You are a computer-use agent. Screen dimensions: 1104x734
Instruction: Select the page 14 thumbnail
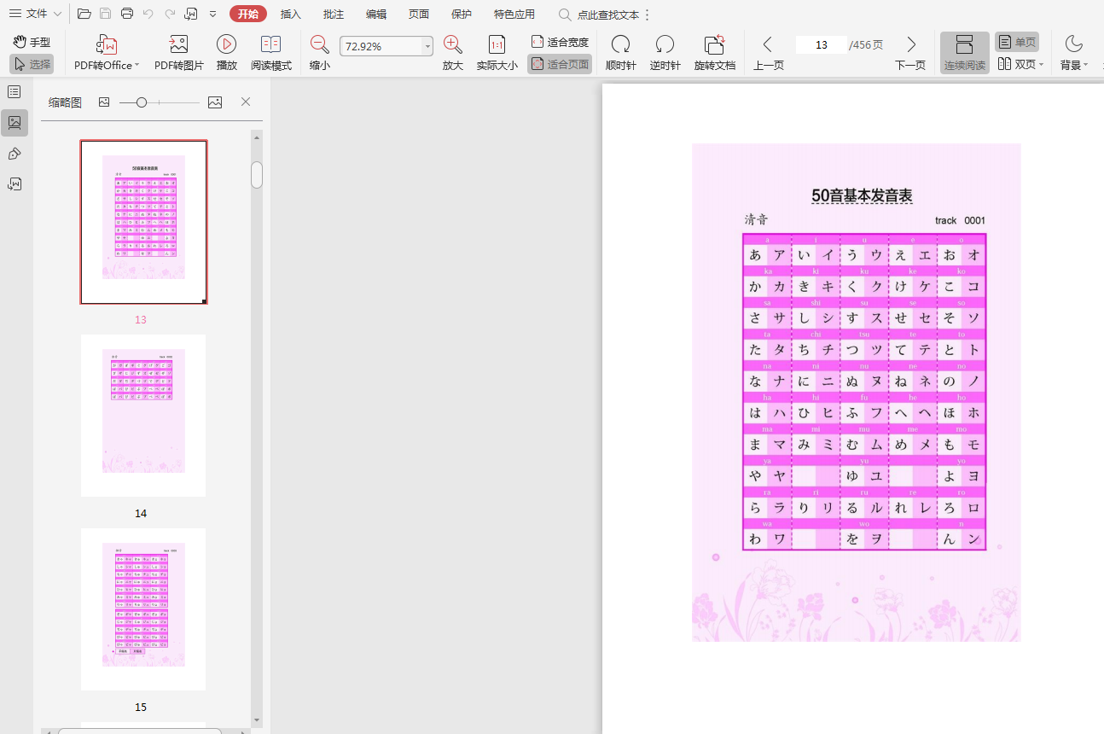point(142,415)
